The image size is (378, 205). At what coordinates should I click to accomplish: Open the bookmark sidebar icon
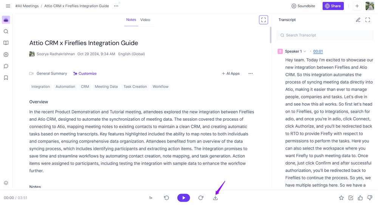(6, 78)
